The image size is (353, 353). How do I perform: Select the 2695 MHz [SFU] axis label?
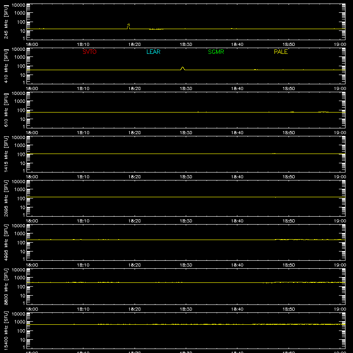tap(6, 198)
